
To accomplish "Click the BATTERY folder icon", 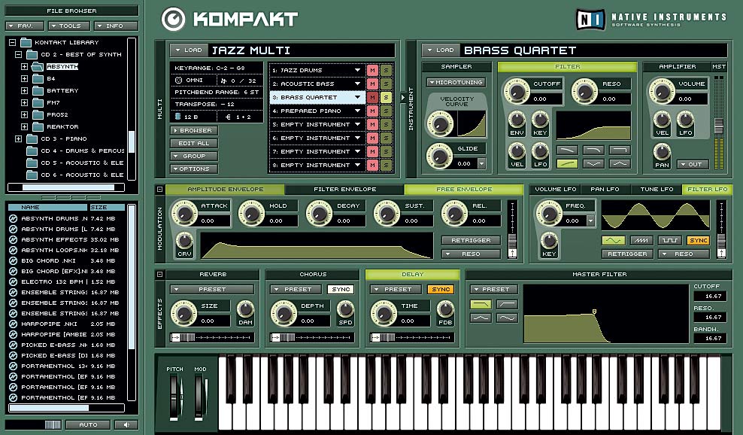I will (38, 90).
